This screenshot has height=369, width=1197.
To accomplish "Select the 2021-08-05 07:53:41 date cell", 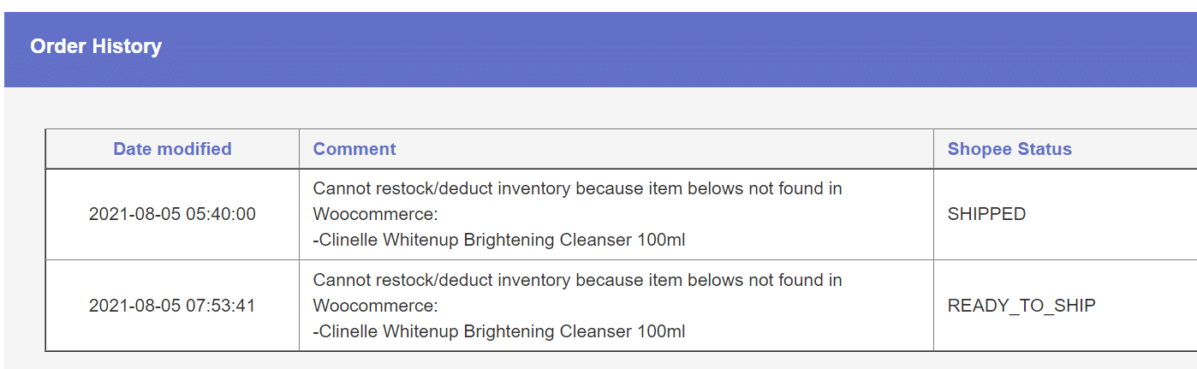I will click(x=172, y=306).
